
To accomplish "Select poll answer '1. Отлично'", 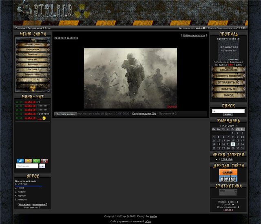I will click(21, 184).
